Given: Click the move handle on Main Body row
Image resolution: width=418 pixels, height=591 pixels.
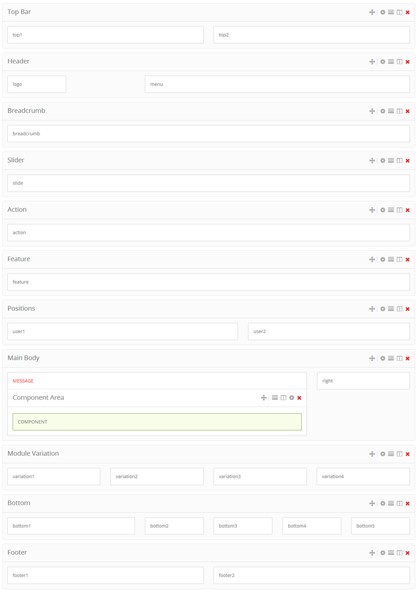Looking at the screenshot, I should 372,358.
